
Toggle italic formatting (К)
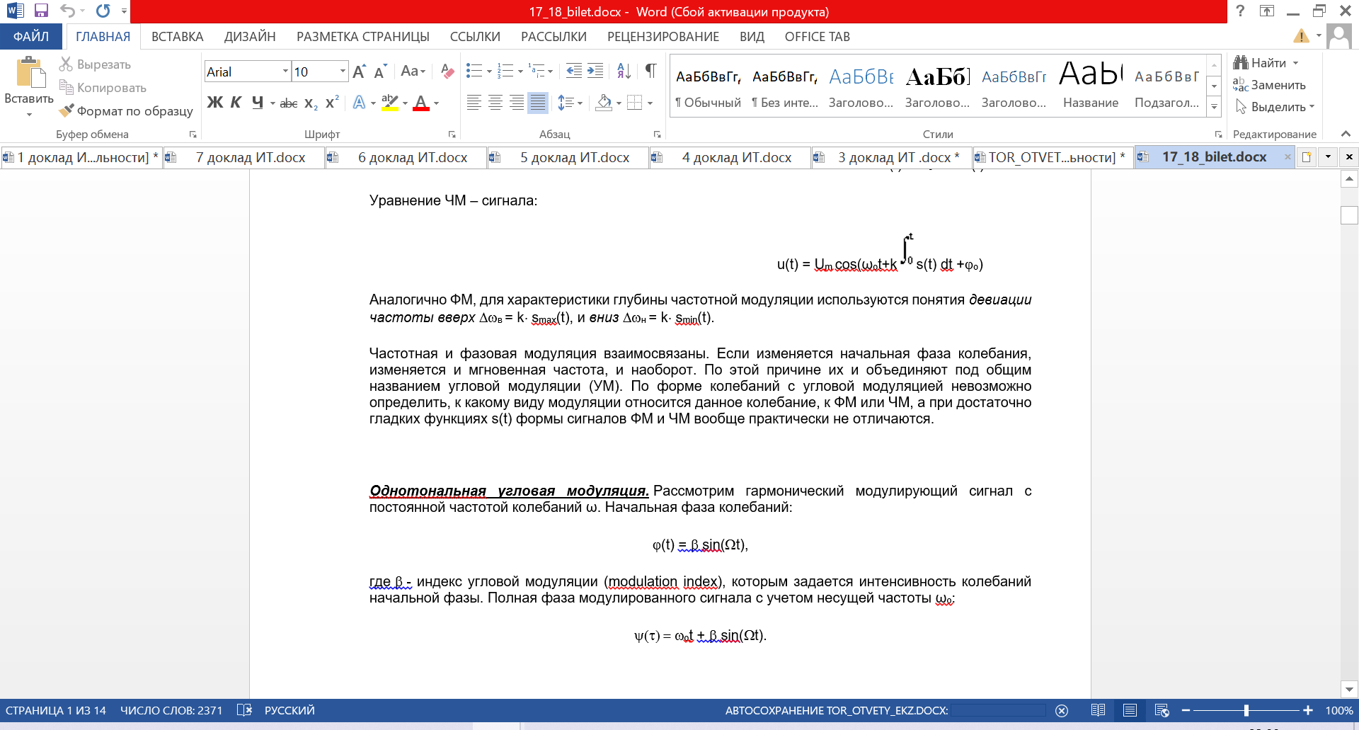pyautogui.click(x=236, y=103)
